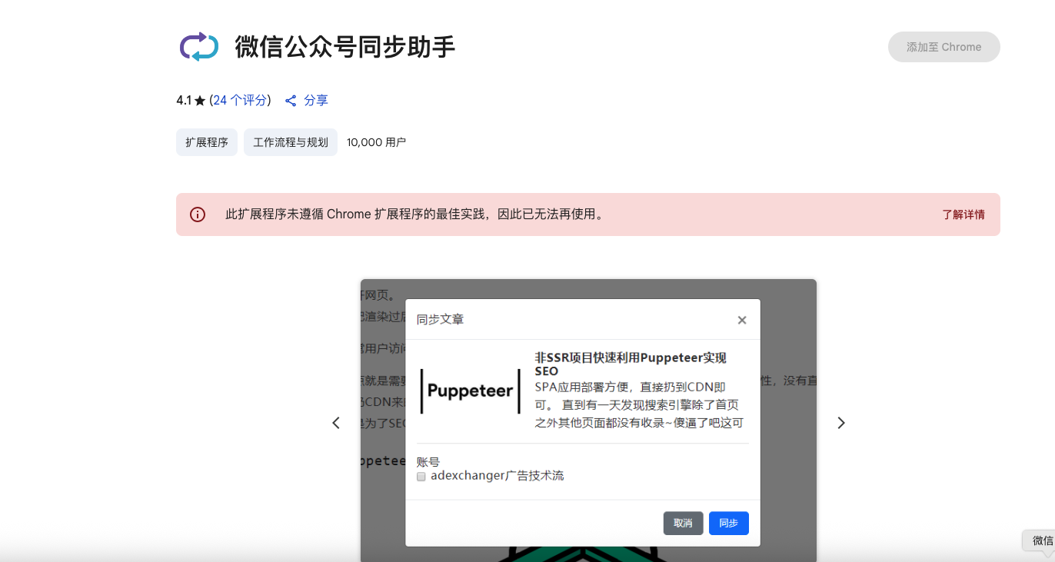Click the Puppeteer article thumbnail image
Image resolution: width=1055 pixels, height=562 pixels.
click(471, 391)
